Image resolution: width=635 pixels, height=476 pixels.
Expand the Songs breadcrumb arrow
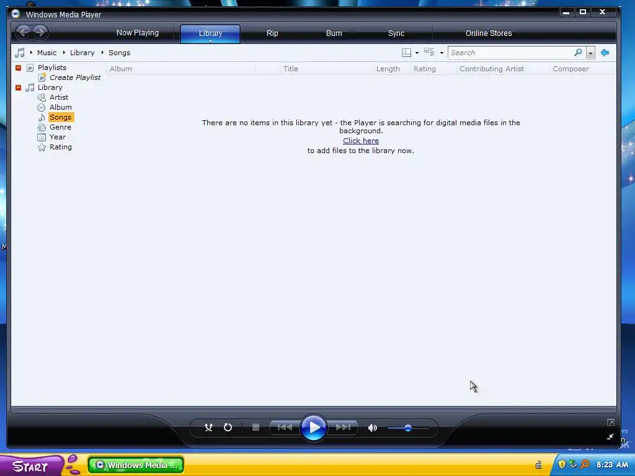coord(102,53)
